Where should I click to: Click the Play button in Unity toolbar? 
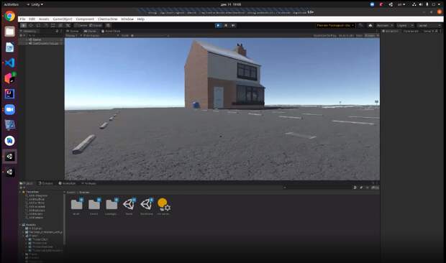218,26
